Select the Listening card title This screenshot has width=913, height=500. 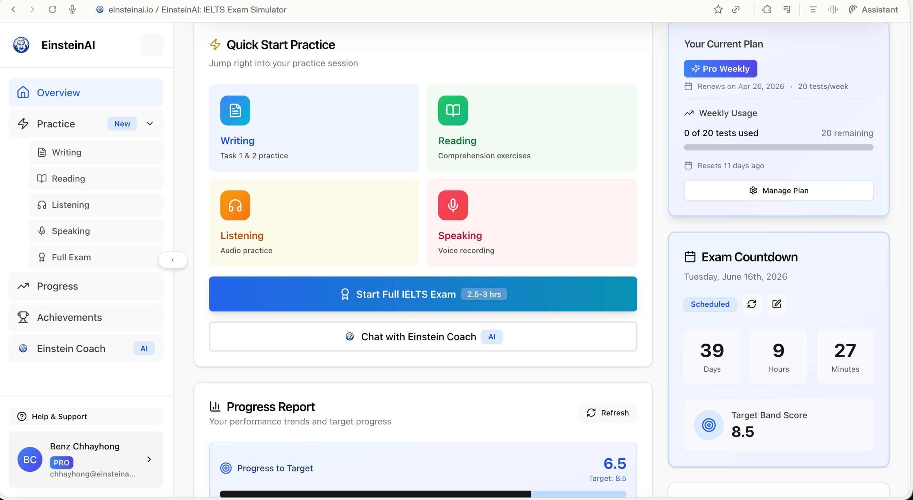[x=242, y=235]
